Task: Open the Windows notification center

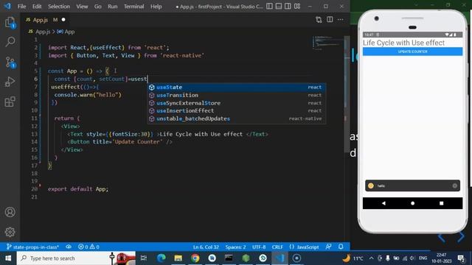Action: 461,258
